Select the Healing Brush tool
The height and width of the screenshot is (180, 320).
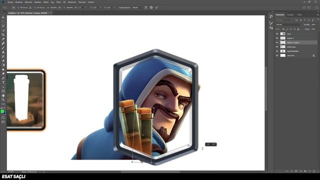pyautogui.click(x=3, y=43)
